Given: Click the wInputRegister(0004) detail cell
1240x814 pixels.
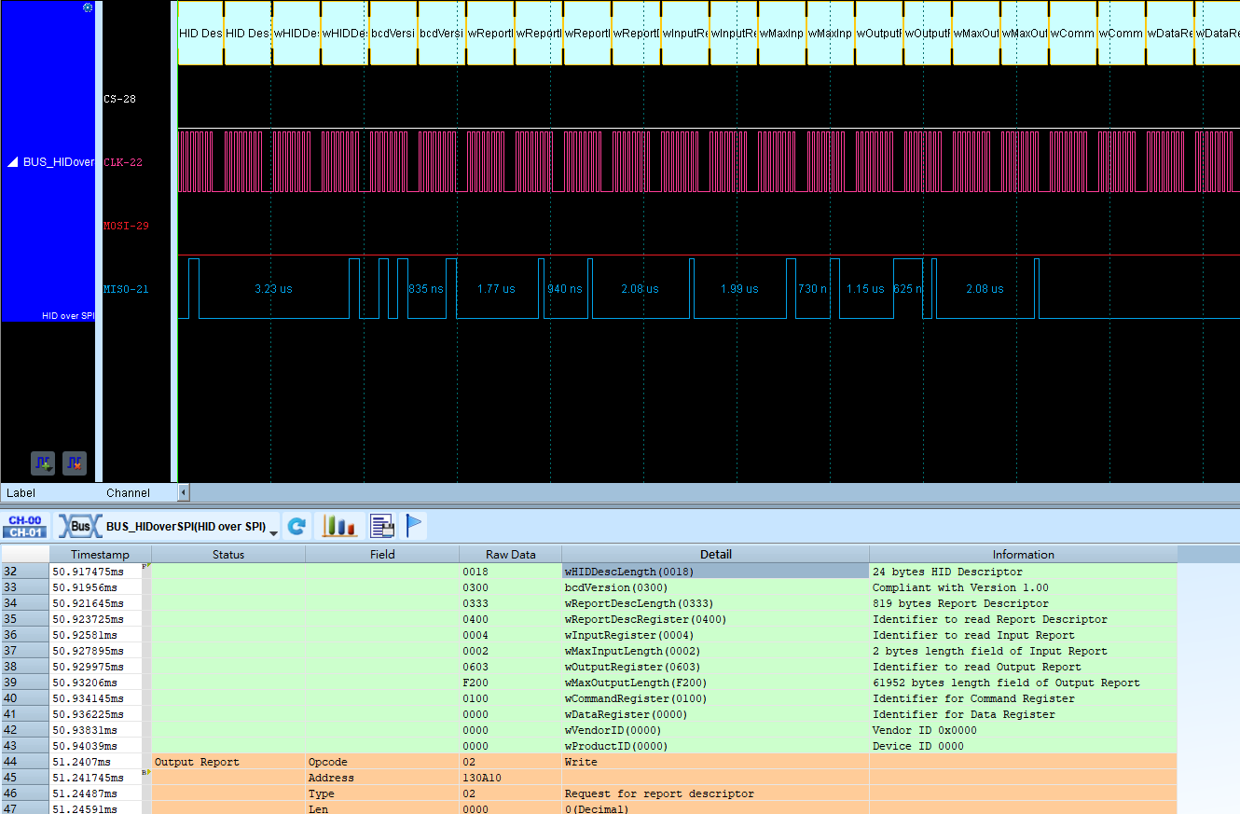Looking at the screenshot, I should pyautogui.click(x=716, y=635).
